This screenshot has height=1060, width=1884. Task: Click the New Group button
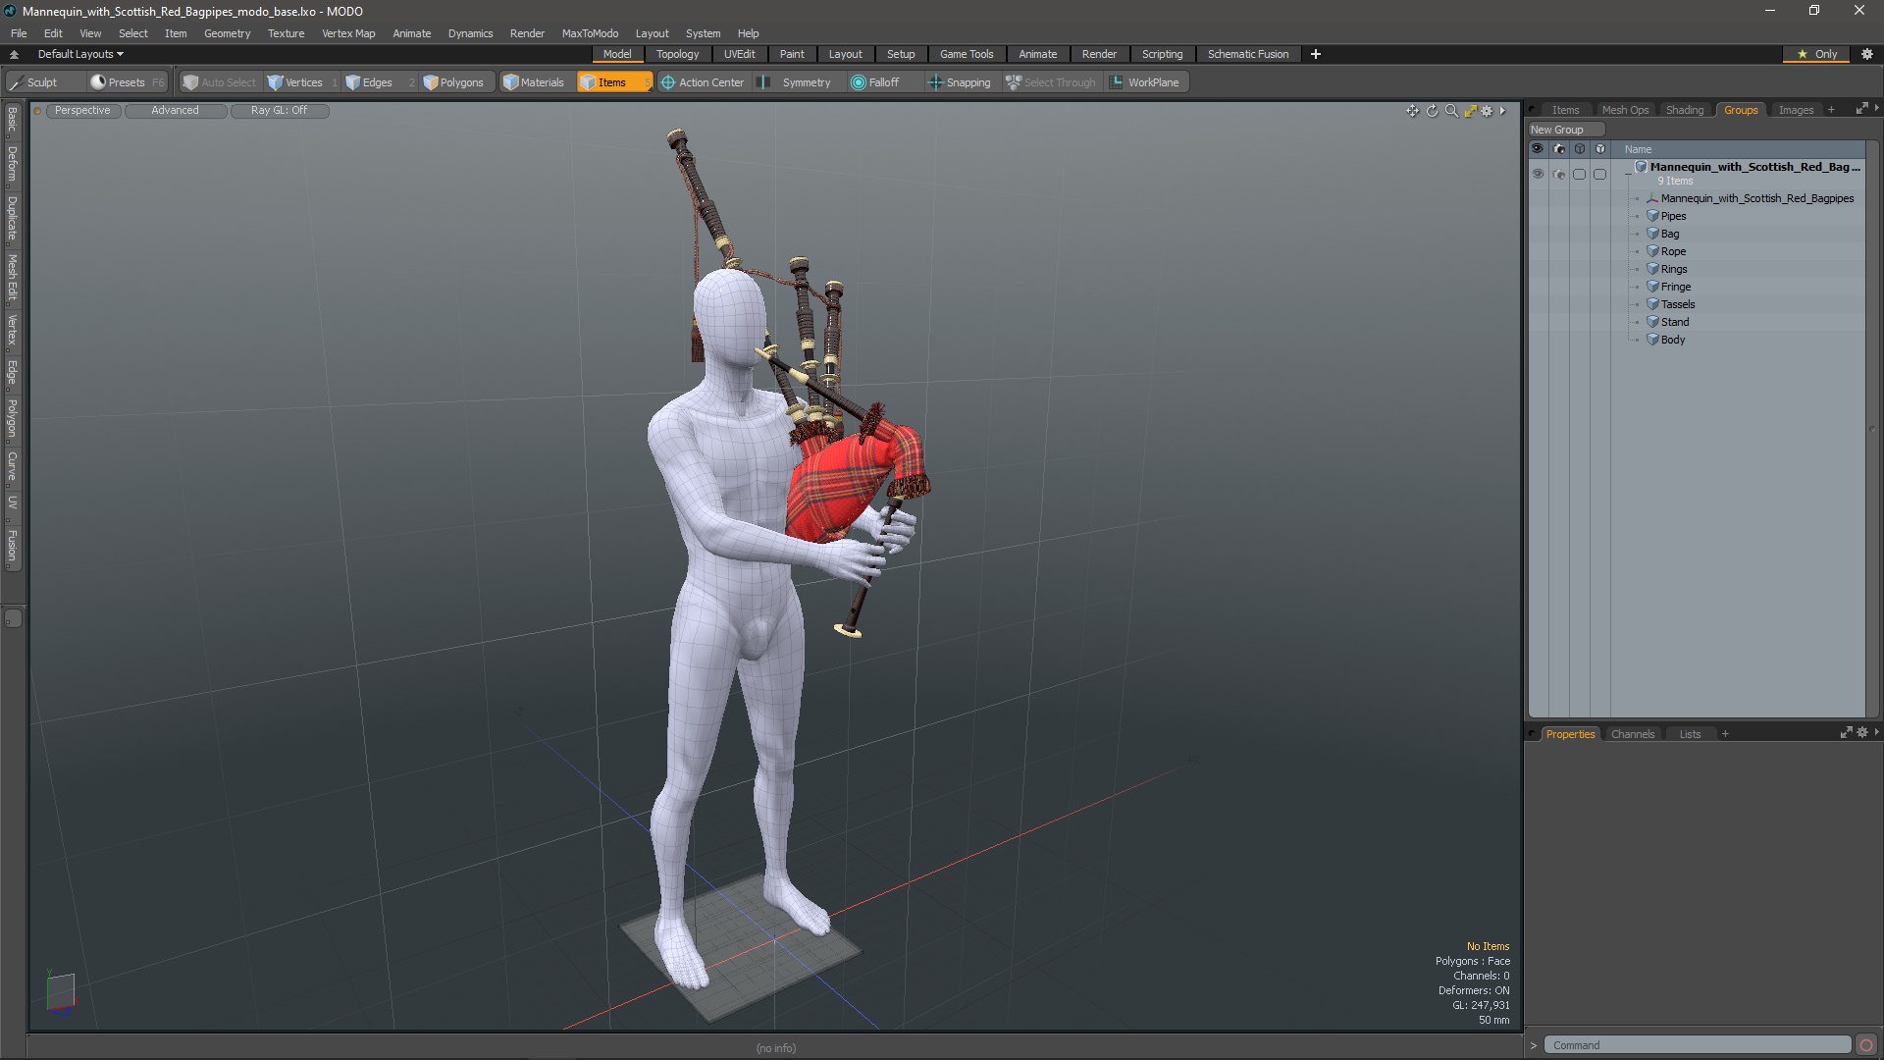[x=1565, y=130]
